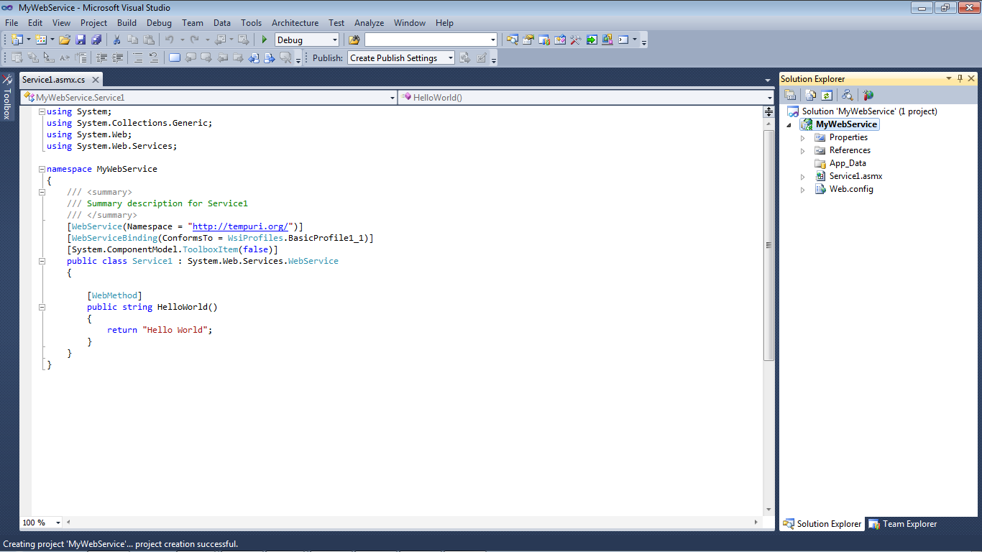The height and width of the screenshot is (552, 982).
Task: Close the Service1.asmx.cs tab
Action: click(94, 80)
